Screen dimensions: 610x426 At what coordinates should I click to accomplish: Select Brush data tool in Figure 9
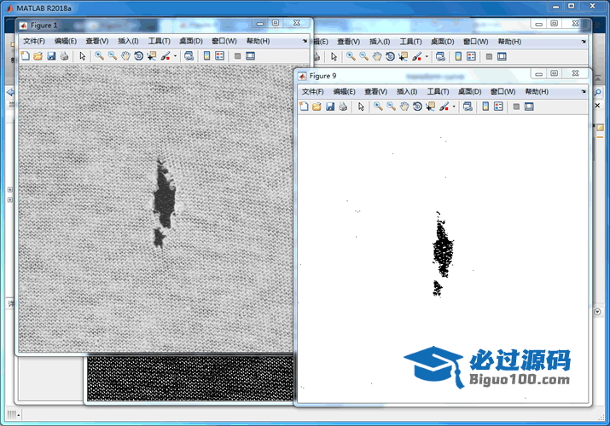pyautogui.click(x=444, y=106)
